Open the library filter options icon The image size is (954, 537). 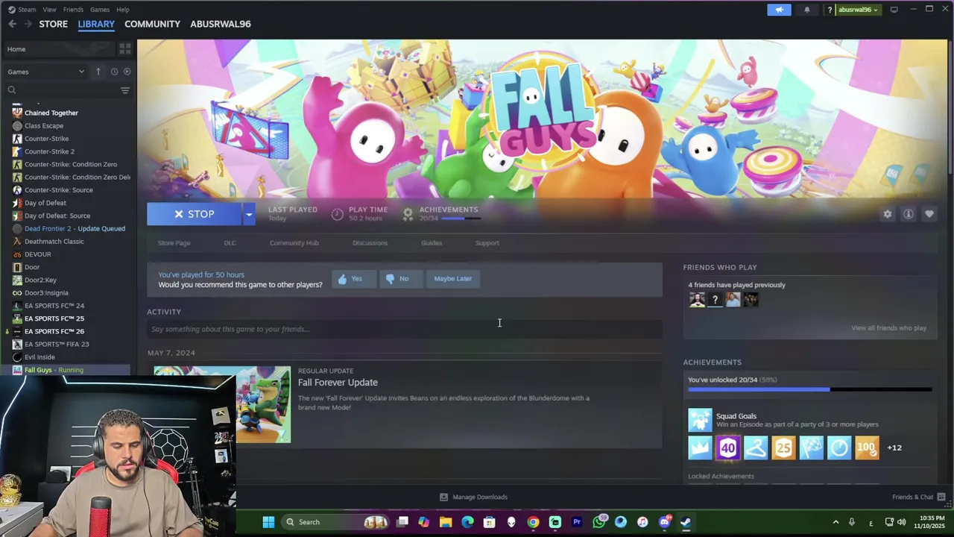[125, 90]
